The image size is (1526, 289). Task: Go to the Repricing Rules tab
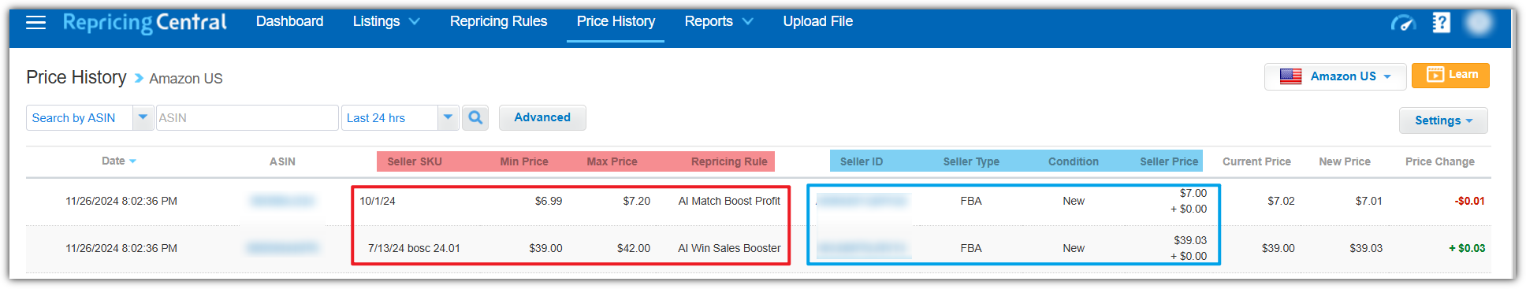point(498,21)
